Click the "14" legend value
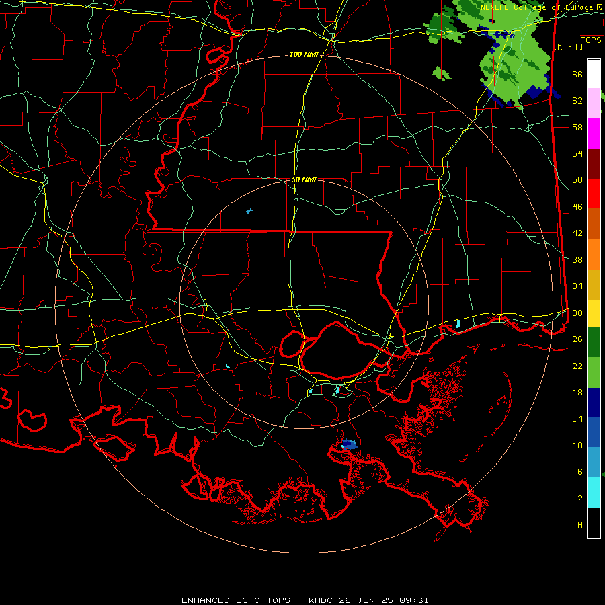 point(577,419)
